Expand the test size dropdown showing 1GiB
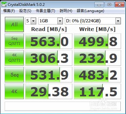 (60, 21)
